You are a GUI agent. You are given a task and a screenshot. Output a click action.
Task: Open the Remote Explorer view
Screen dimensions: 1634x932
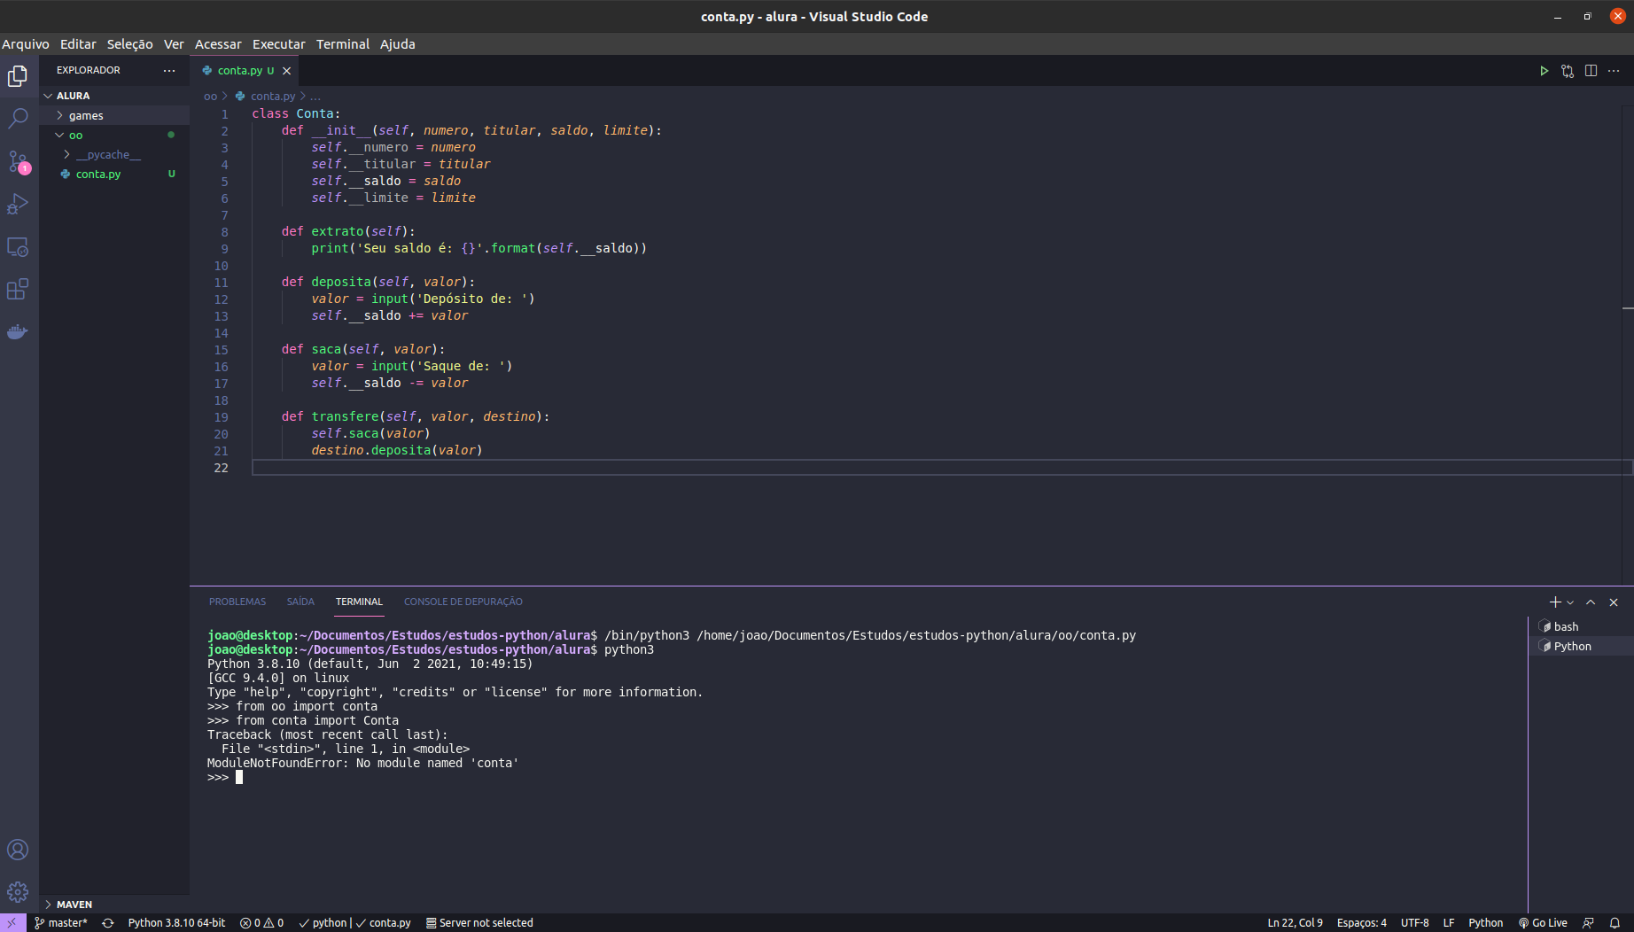[18, 247]
